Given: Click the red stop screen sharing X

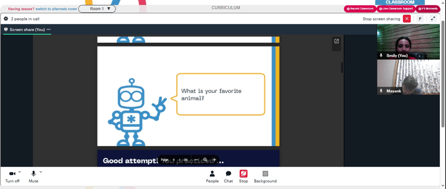Looking at the screenshot, I should pos(407,19).
